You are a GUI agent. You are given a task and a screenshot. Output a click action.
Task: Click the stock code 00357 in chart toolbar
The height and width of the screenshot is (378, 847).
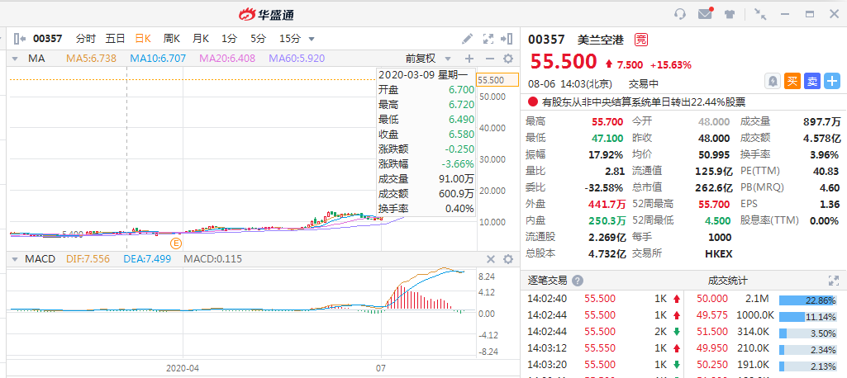tap(48, 38)
